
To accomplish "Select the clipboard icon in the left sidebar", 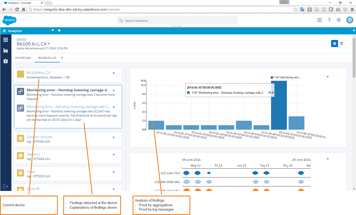I will 5,61.
